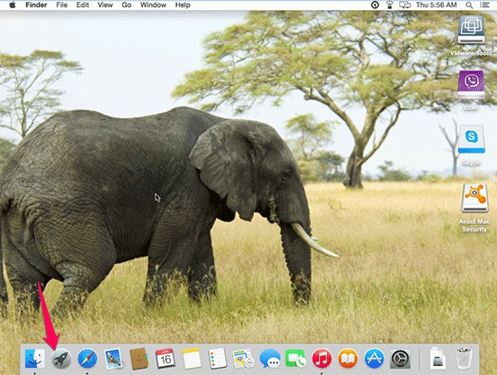The image size is (497, 375).
Task: Open Calendar showing date 16
Action: click(x=165, y=359)
